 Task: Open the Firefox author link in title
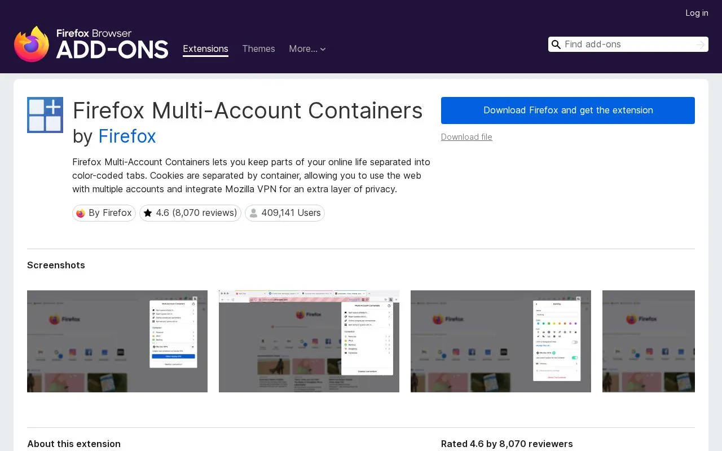127,136
